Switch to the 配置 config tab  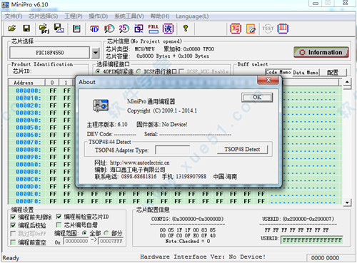click(333, 73)
